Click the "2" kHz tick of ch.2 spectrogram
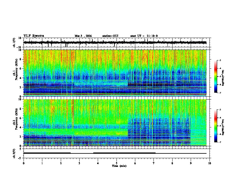The image size is (236, 183). pos(21,137)
